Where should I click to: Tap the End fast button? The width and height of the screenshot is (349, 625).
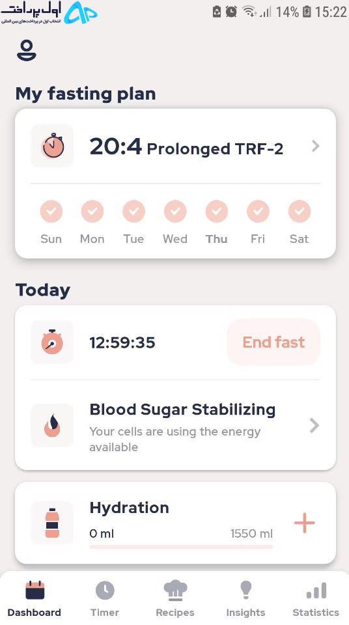click(273, 342)
